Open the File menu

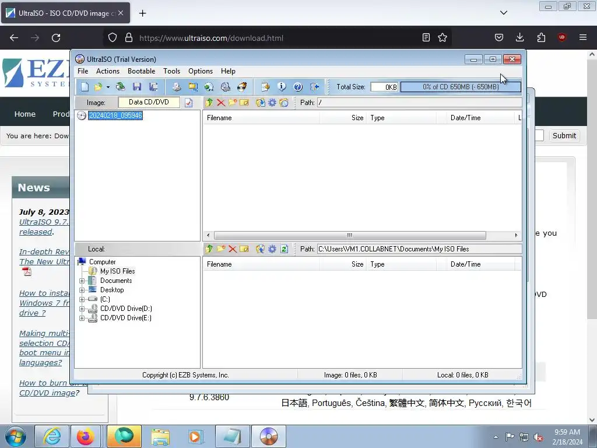coord(83,71)
